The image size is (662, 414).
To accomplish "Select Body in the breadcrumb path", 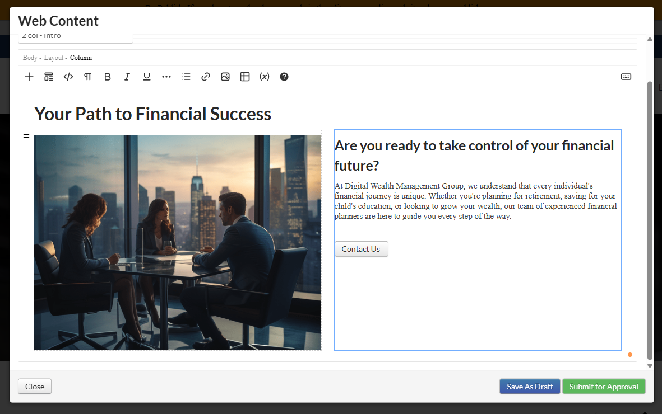I will tap(30, 58).
